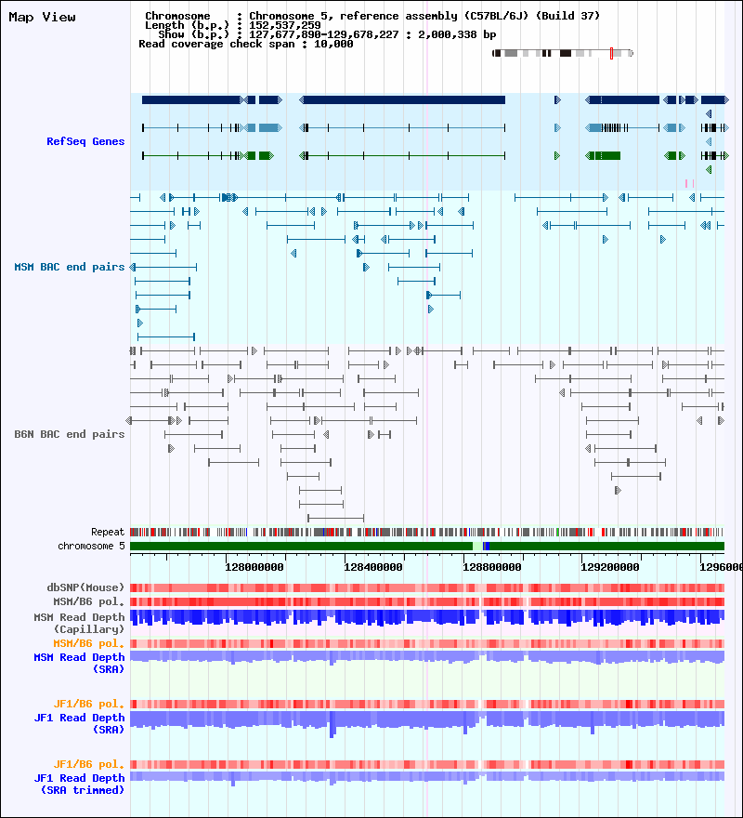Click the chromosome 5 track label
Screen dimensions: 743x818
point(91,547)
